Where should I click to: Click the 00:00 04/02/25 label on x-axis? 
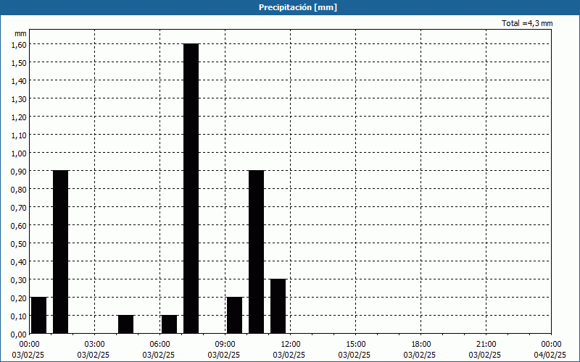(x=550, y=349)
